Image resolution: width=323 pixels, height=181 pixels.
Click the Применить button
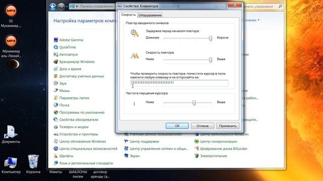coord(228,126)
